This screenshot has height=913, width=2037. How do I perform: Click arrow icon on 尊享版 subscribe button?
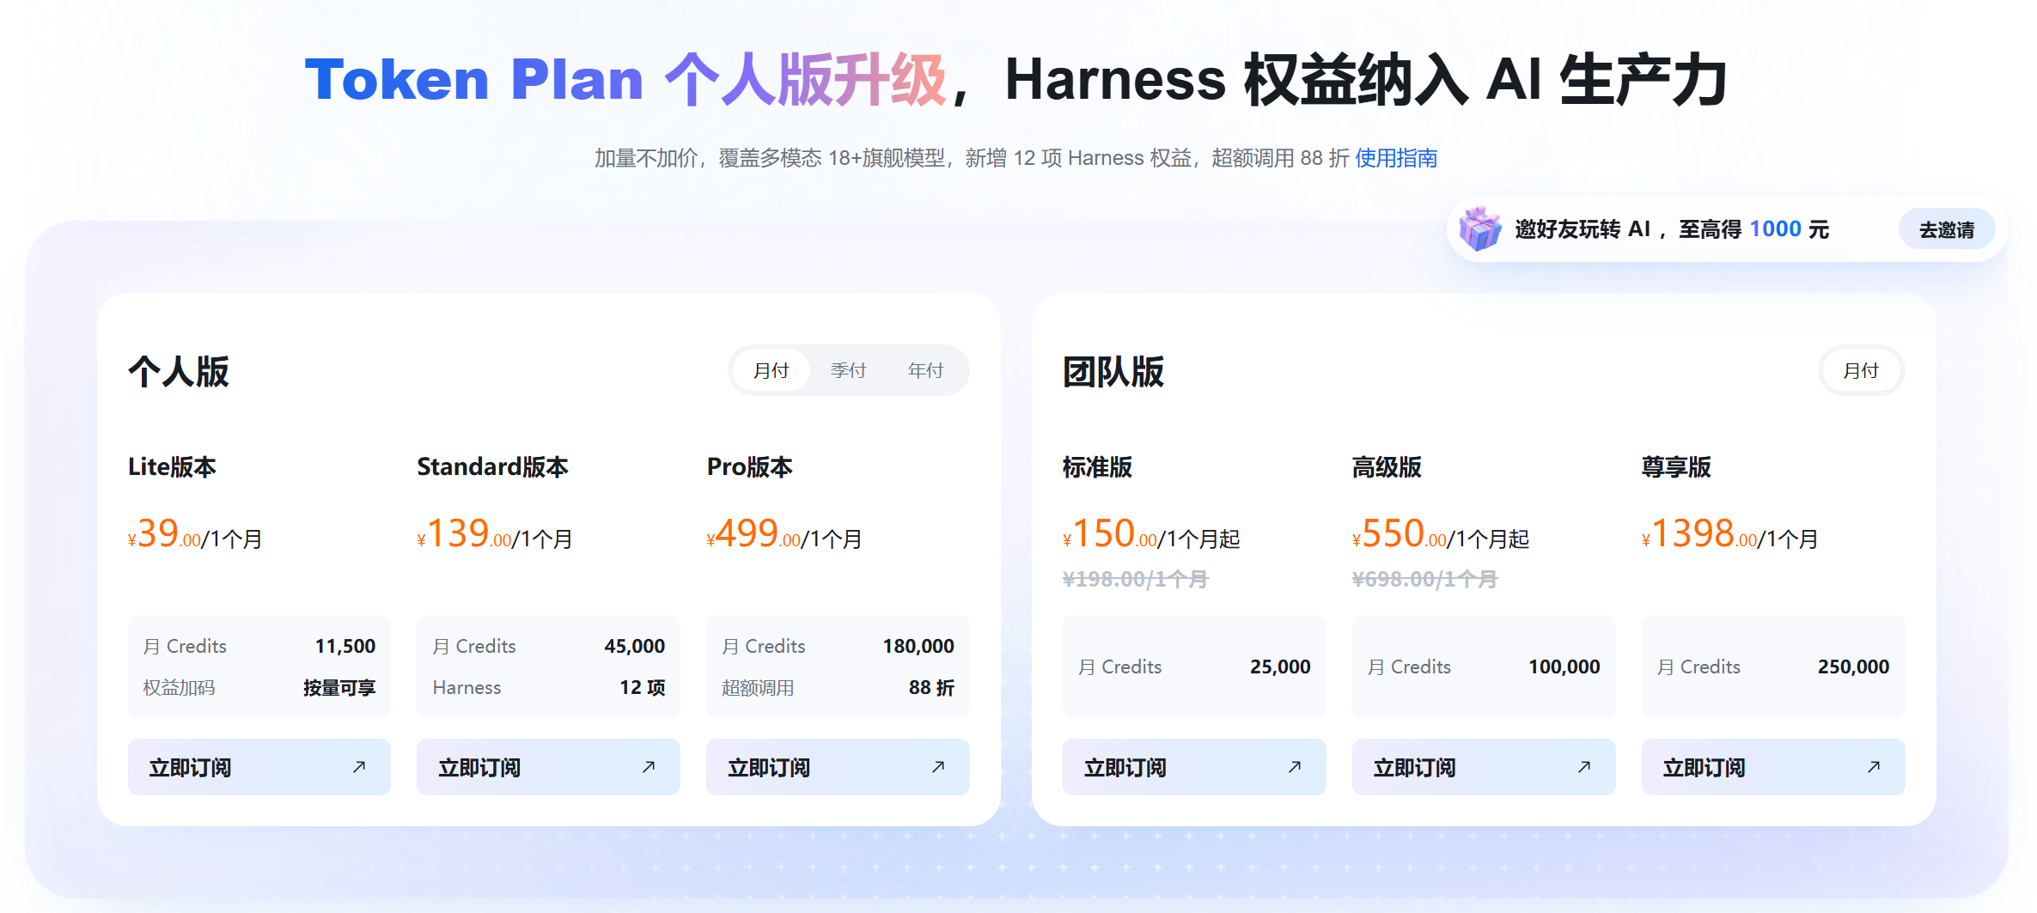click(1874, 767)
